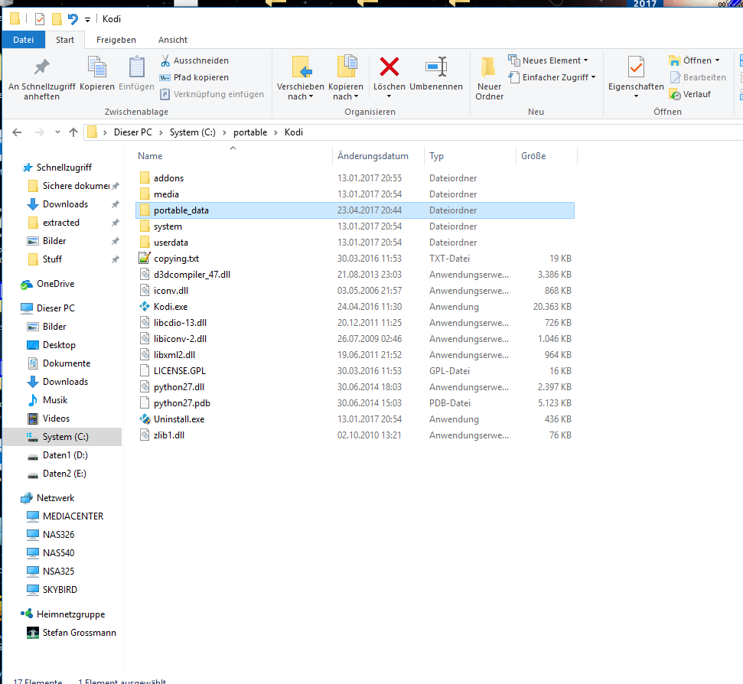Switch to the Freigeben tab
The height and width of the screenshot is (684, 743).
116,40
